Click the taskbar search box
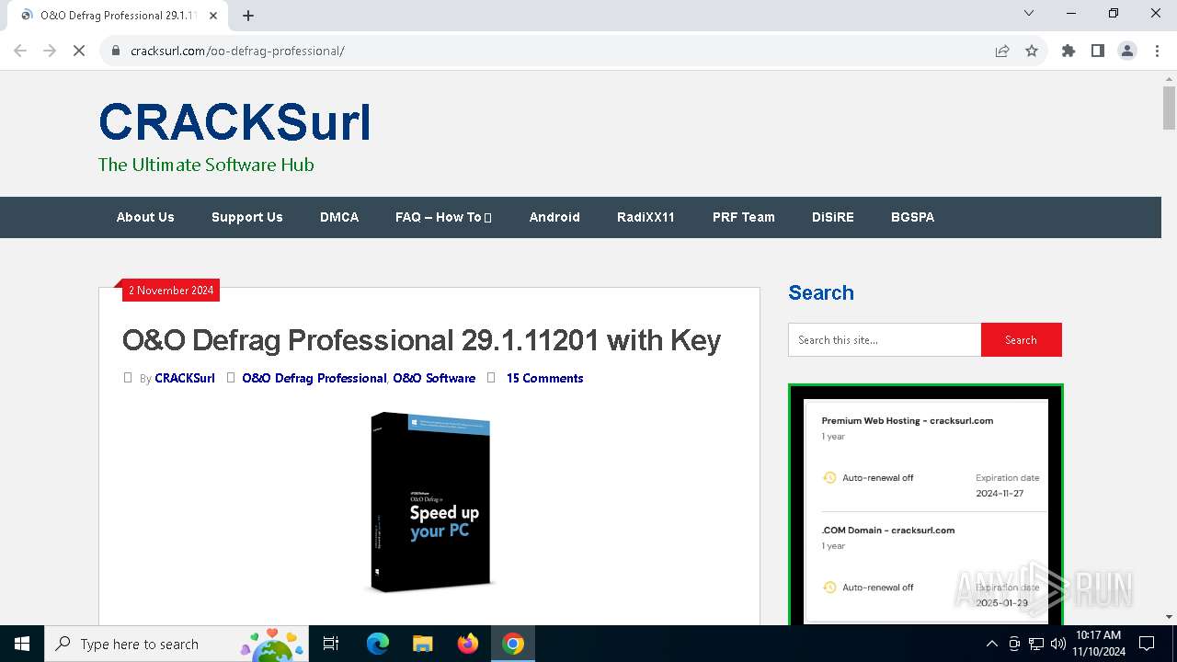1177x662 pixels. coord(177,644)
